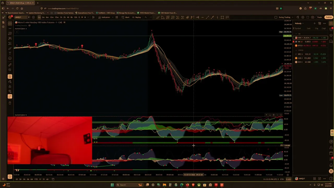
Task: Open the Indicators dialog
Action: (104, 17)
